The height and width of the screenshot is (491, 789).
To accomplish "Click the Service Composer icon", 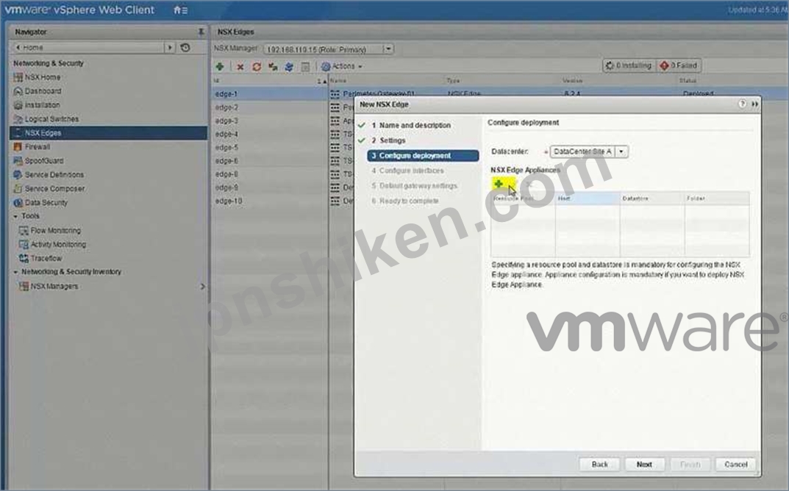I will point(18,189).
